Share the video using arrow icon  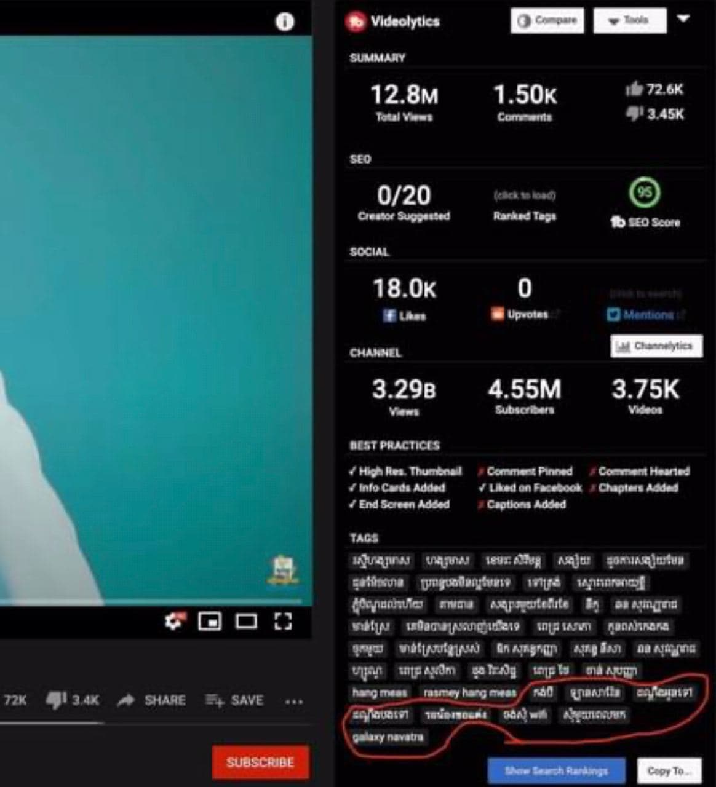(x=151, y=700)
